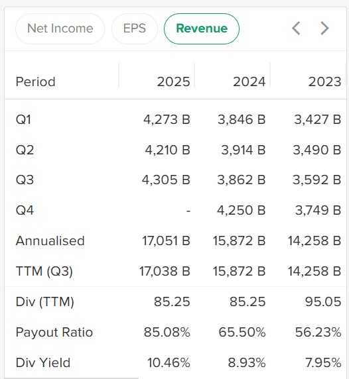Image resolution: width=349 pixels, height=379 pixels.
Task: Click Q4 2024 value 4,250 B
Action: [x=242, y=210]
